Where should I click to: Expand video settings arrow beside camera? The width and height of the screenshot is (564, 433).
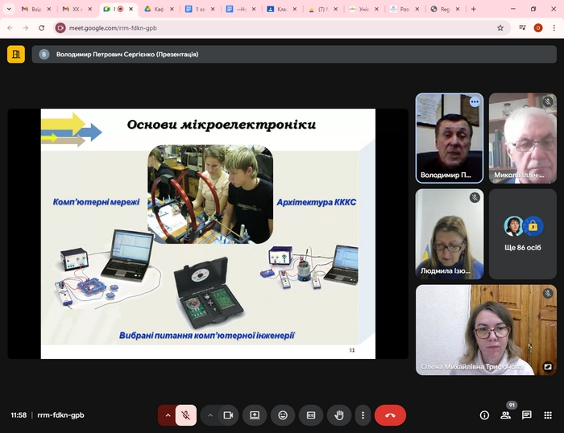[210, 415]
